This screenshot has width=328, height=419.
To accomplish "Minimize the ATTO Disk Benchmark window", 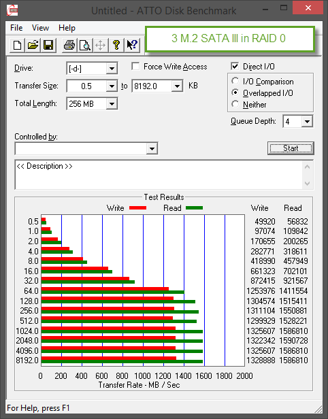I will click(x=265, y=10).
